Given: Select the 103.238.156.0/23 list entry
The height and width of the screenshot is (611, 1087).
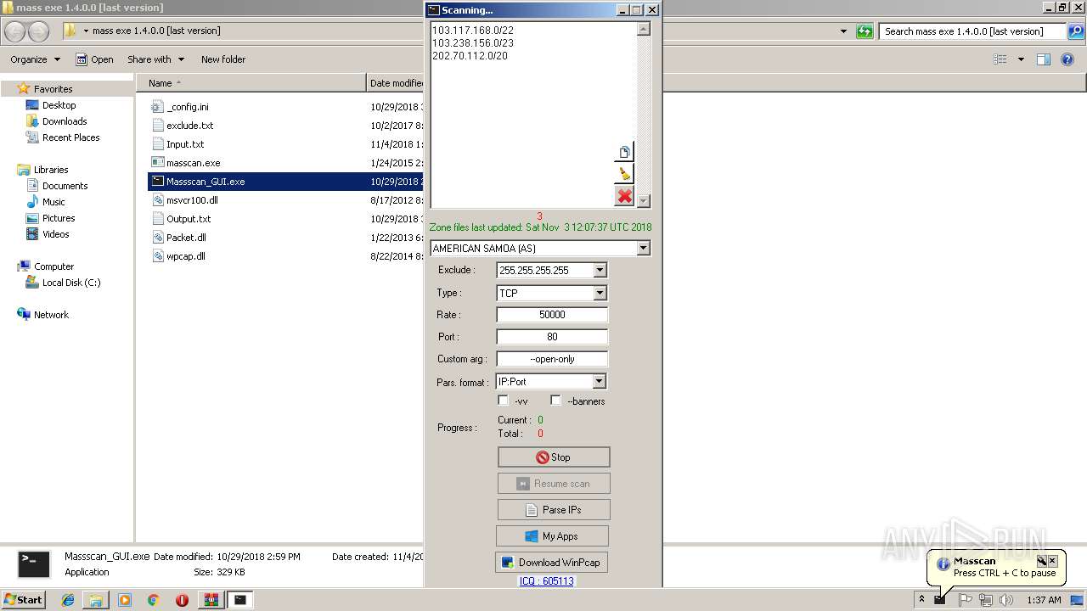Looking at the screenshot, I should 473,42.
